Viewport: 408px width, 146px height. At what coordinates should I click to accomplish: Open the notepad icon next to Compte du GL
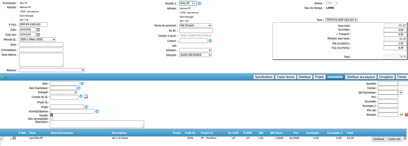pyautogui.click(x=86, y=96)
